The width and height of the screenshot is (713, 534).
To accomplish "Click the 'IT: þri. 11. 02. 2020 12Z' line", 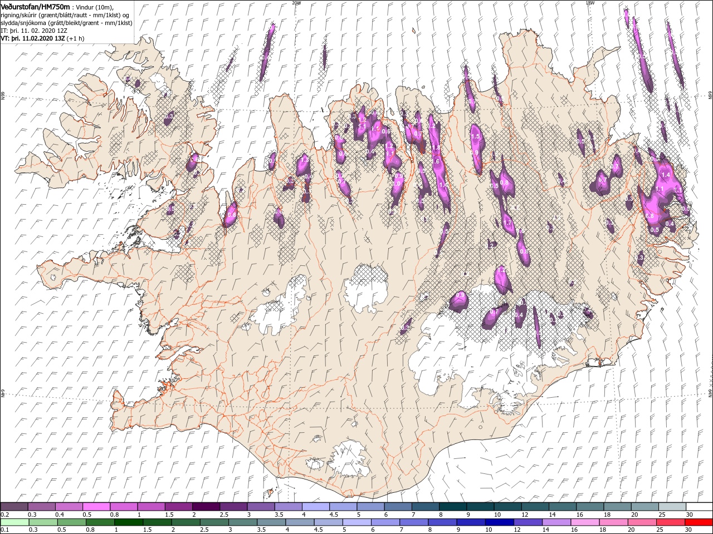I will tap(33, 30).
